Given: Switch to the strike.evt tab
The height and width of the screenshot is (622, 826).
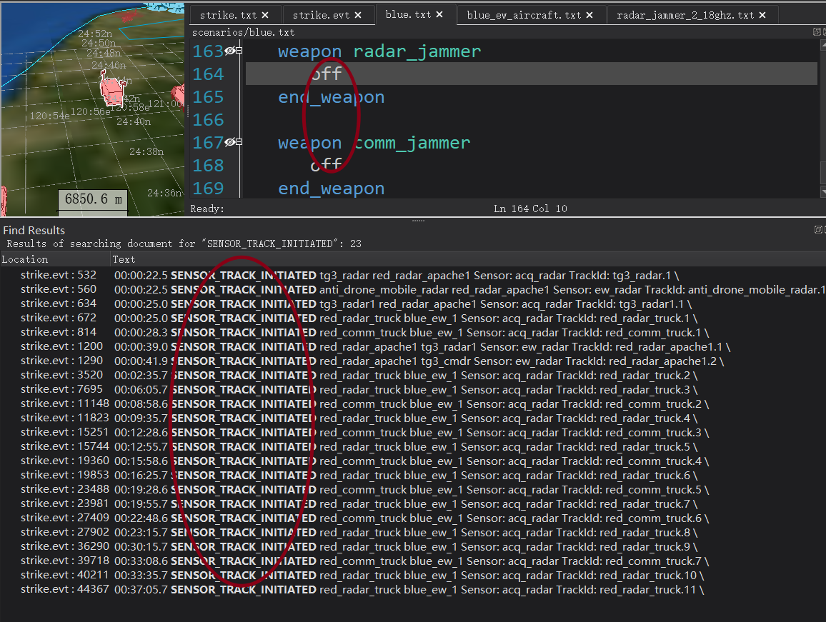Looking at the screenshot, I should (x=322, y=15).
